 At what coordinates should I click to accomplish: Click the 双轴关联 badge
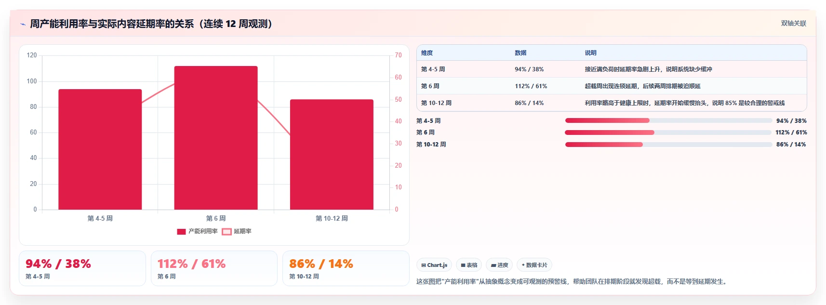tap(793, 23)
